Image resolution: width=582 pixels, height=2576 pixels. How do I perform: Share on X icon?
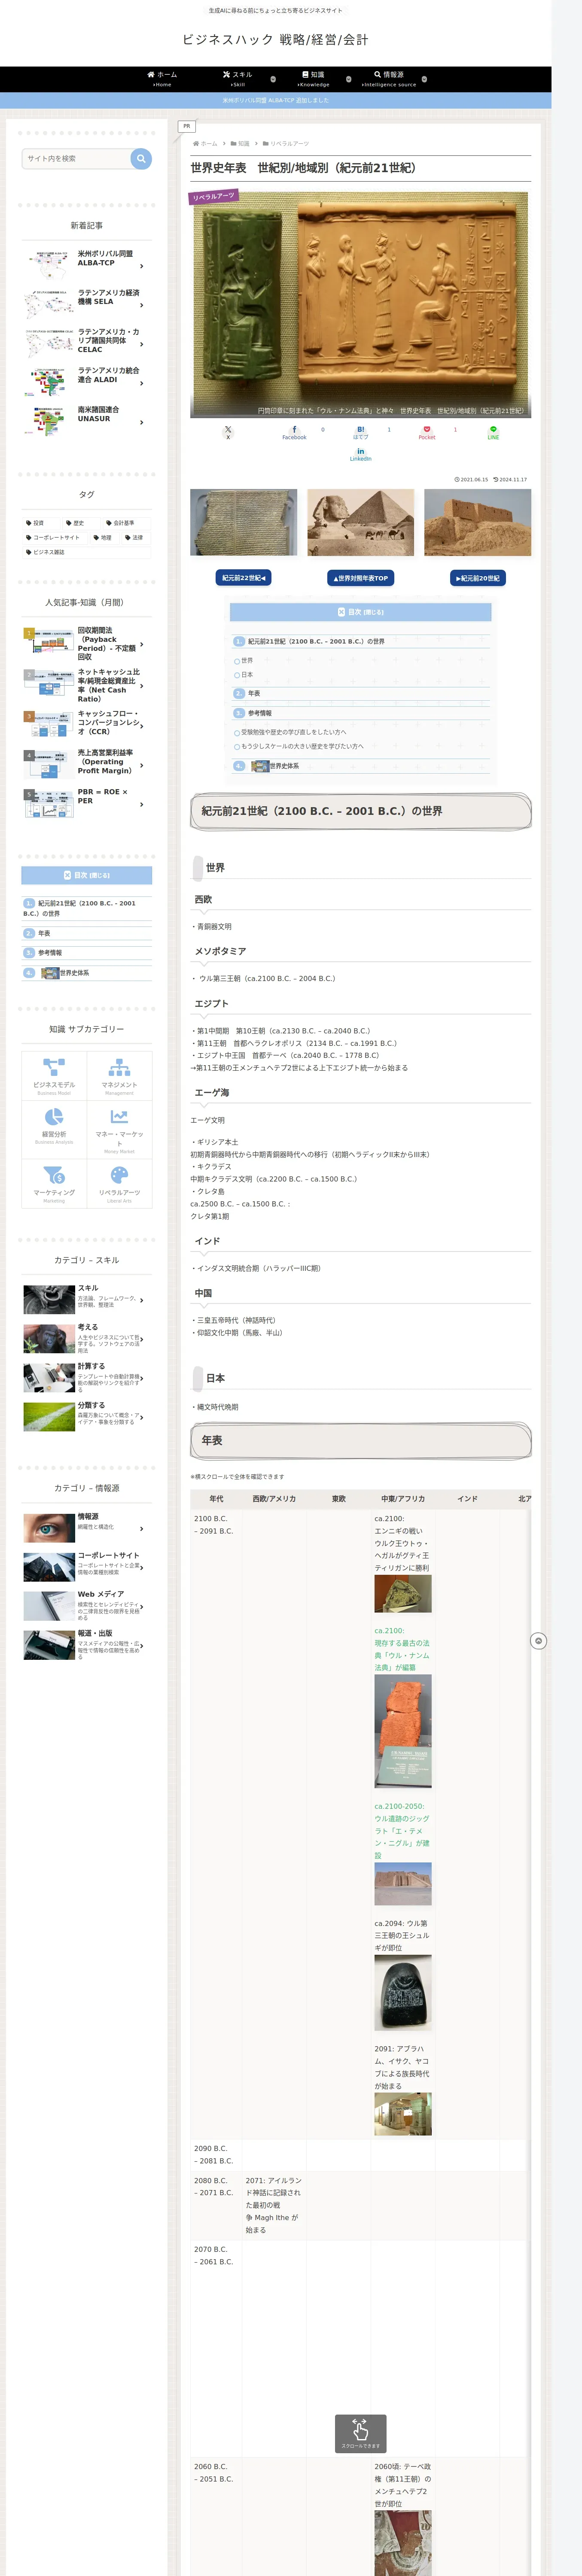click(x=228, y=432)
